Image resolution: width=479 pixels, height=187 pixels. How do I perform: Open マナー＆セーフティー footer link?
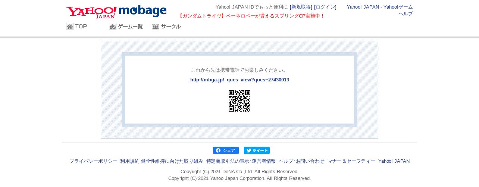tap(351, 161)
